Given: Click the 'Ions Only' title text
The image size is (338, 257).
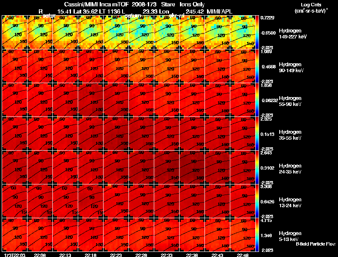Looking at the screenshot, I should point(192,4).
